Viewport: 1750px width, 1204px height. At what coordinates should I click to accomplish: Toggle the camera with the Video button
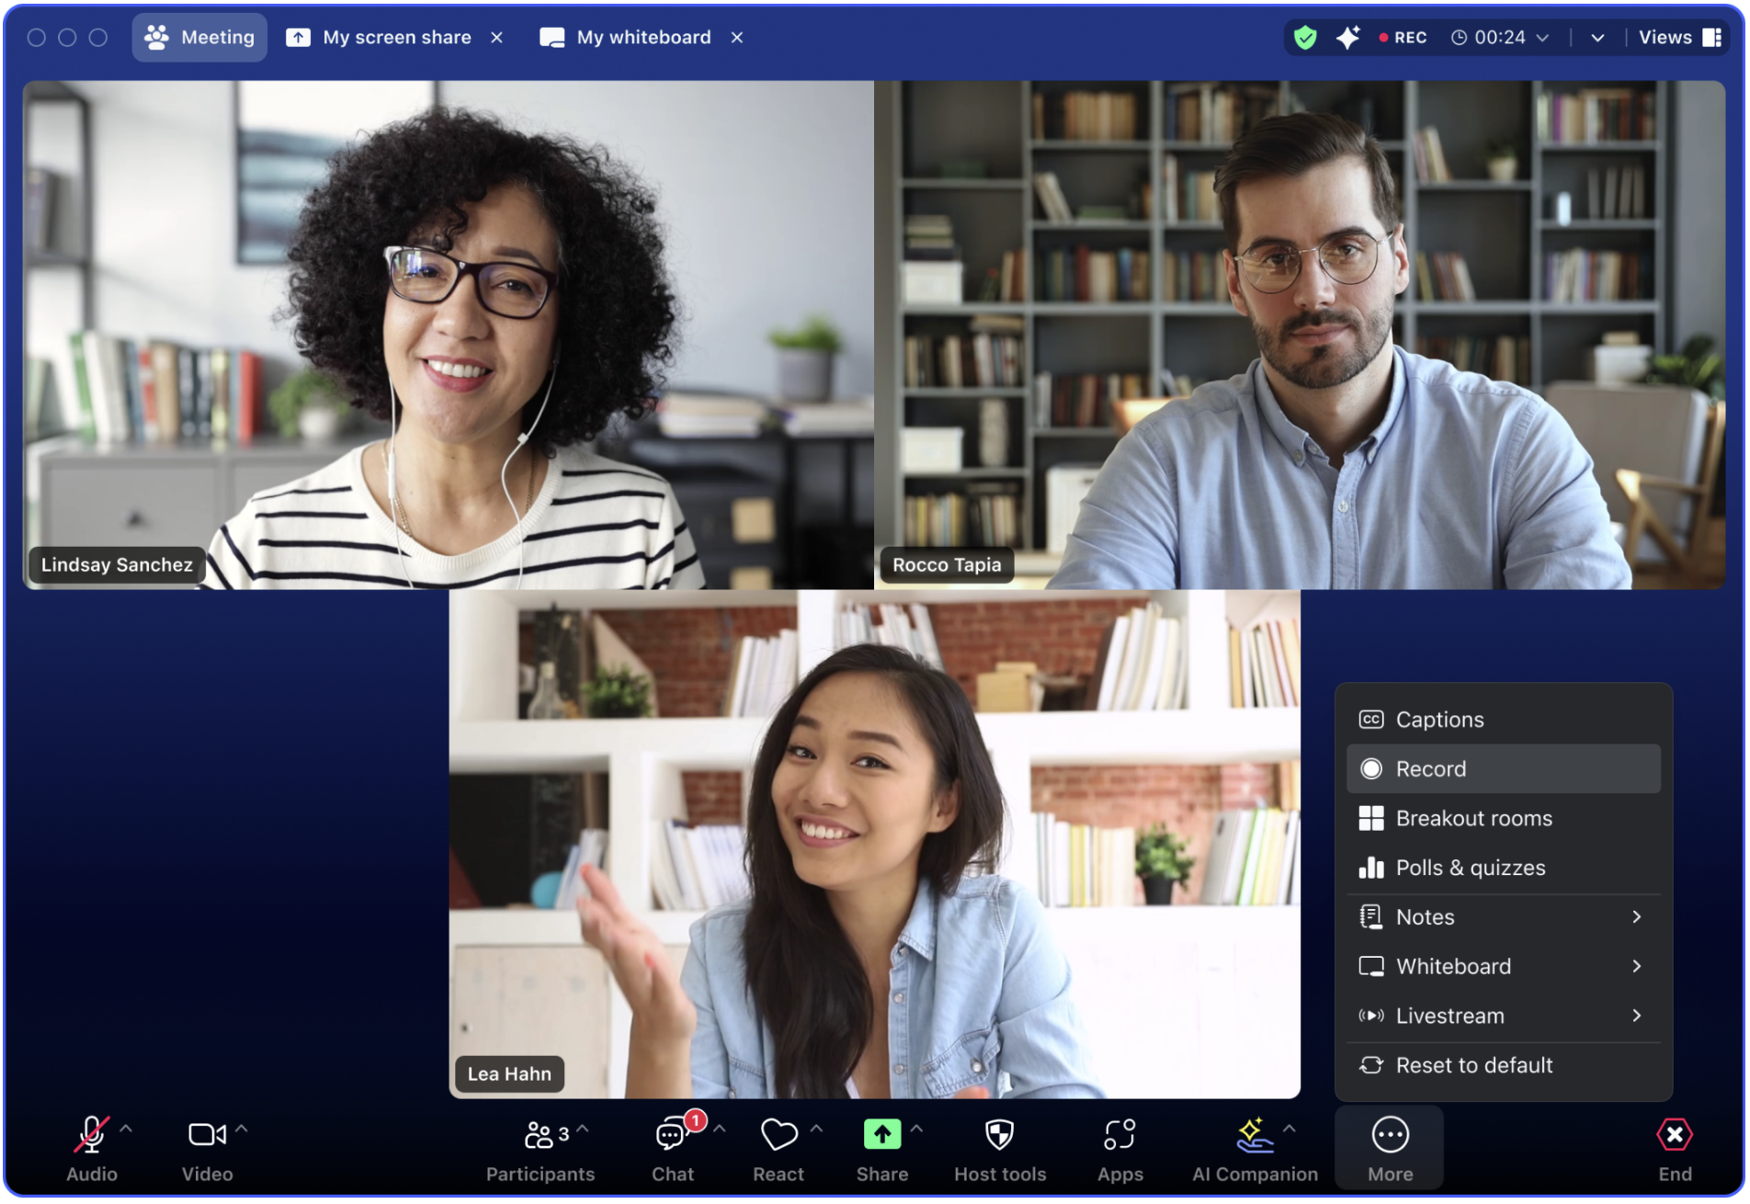(x=207, y=1147)
